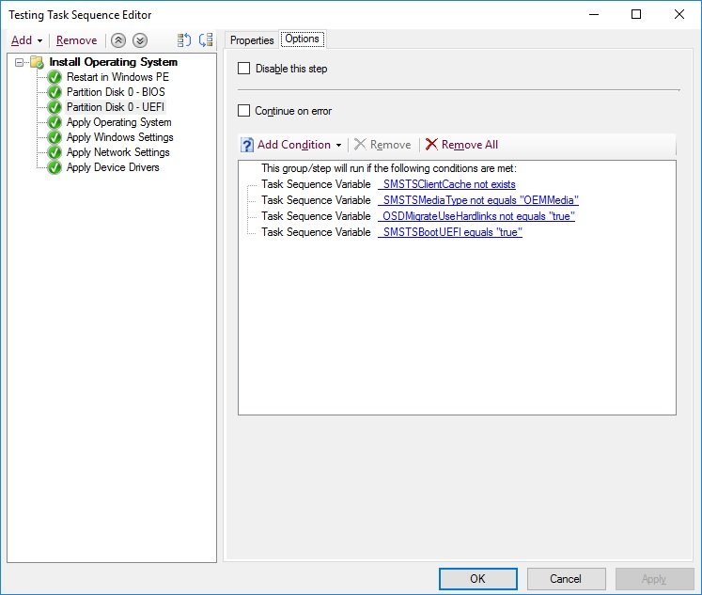Open the _SMSTSMediaType not equals OEMMedia condition
702x595 pixels.
point(478,200)
